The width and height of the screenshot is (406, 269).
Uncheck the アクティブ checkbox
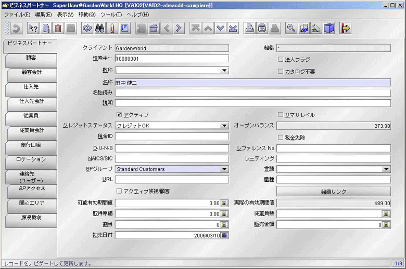pyautogui.click(x=119, y=115)
